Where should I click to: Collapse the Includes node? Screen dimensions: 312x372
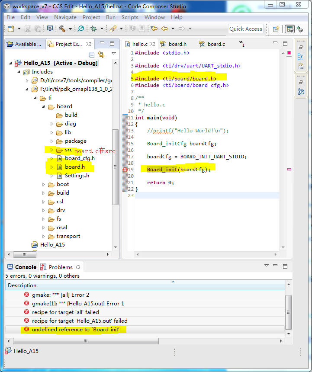[x=19, y=72]
